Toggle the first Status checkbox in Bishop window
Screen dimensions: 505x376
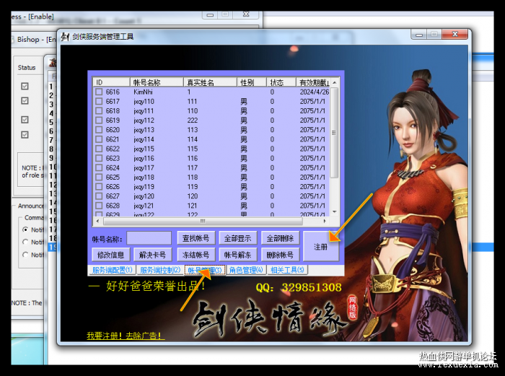[25, 86]
